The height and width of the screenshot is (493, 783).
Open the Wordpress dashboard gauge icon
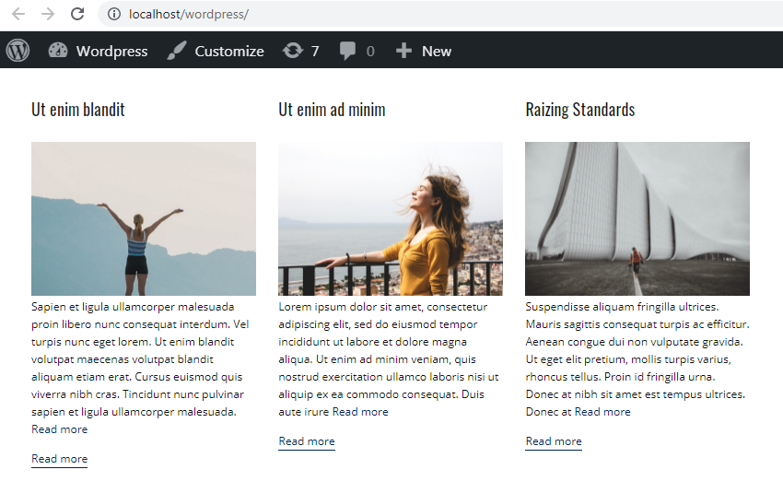point(58,51)
